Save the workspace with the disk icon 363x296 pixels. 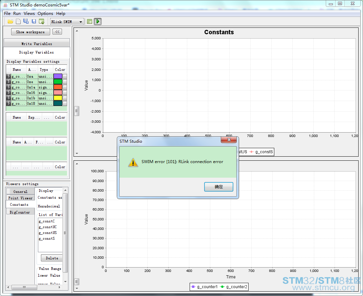click(34, 22)
